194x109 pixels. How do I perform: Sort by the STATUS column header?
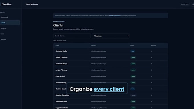coord(132,46)
